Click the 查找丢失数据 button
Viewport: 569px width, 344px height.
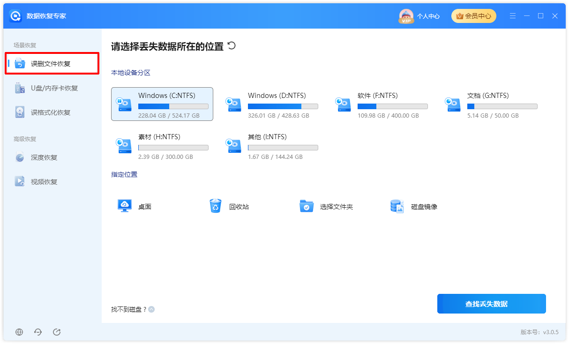[492, 304]
